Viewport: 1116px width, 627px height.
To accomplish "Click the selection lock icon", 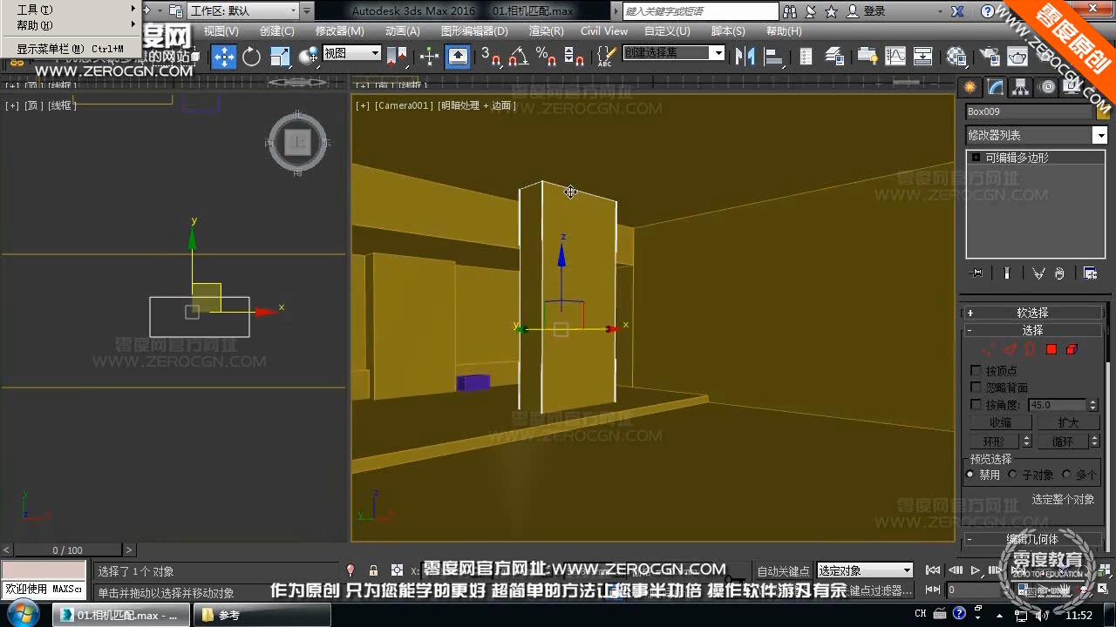I will point(373,570).
